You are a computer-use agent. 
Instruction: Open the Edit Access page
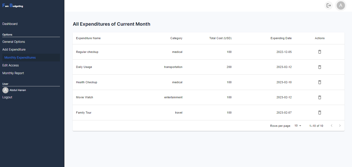click(11, 65)
